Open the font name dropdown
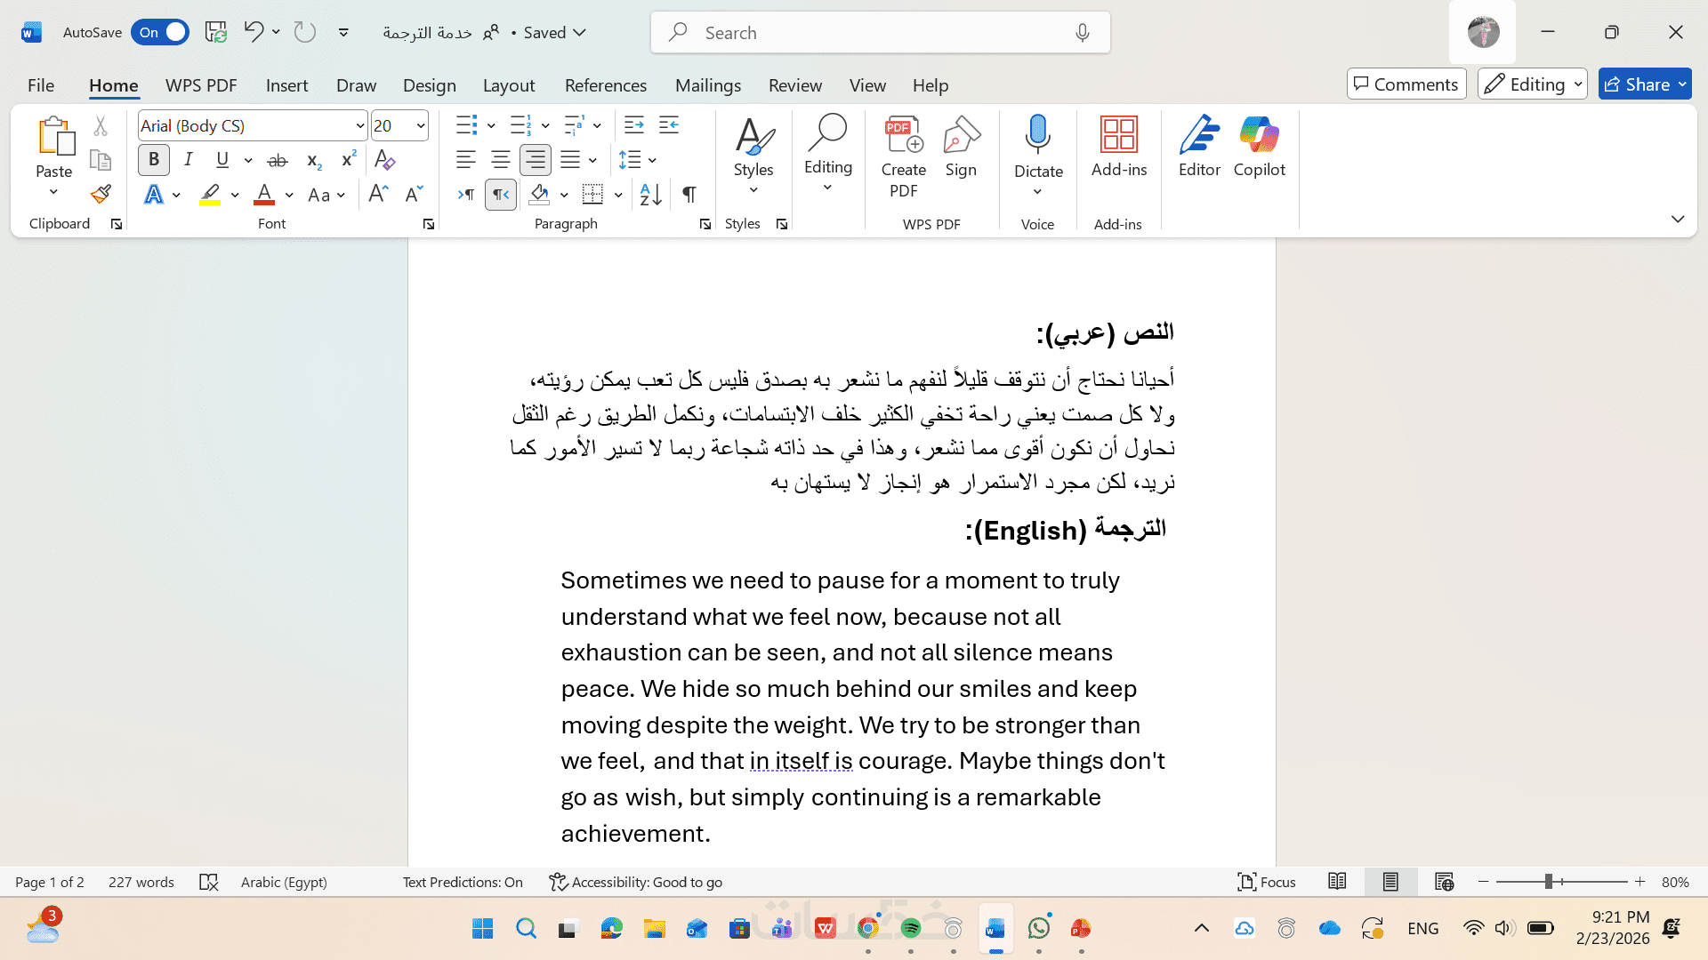This screenshot has height=960, width=1708. point(359,125)
